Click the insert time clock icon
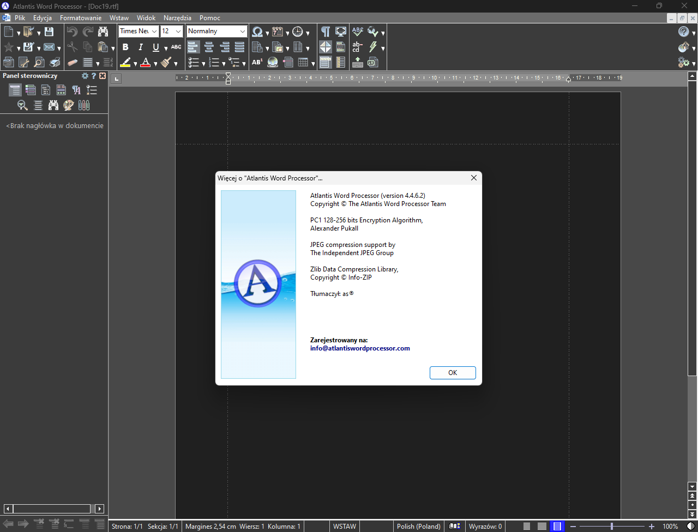The image size is (698, 532). (298, 32)
